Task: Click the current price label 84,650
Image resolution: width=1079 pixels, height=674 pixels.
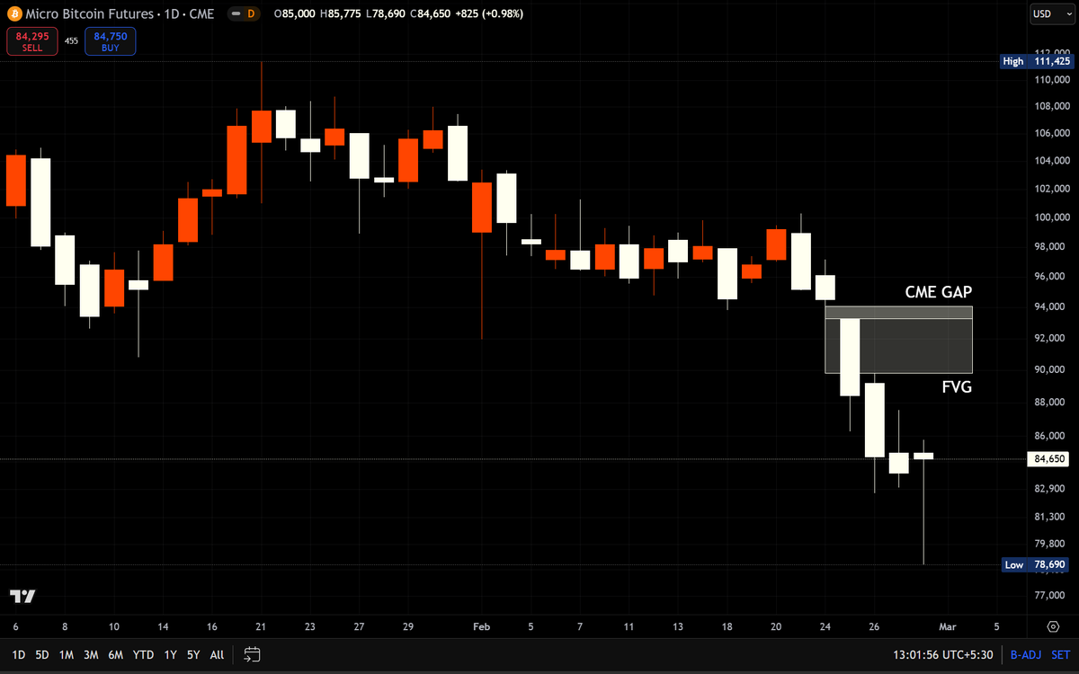Action: (x=1049, y=459)
